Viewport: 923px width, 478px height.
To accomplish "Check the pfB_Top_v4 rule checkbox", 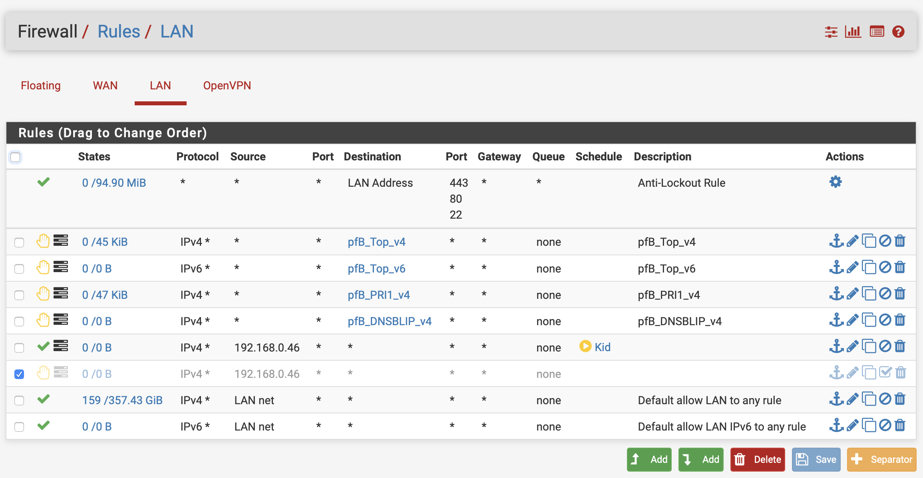I will [x=19, y=242].
